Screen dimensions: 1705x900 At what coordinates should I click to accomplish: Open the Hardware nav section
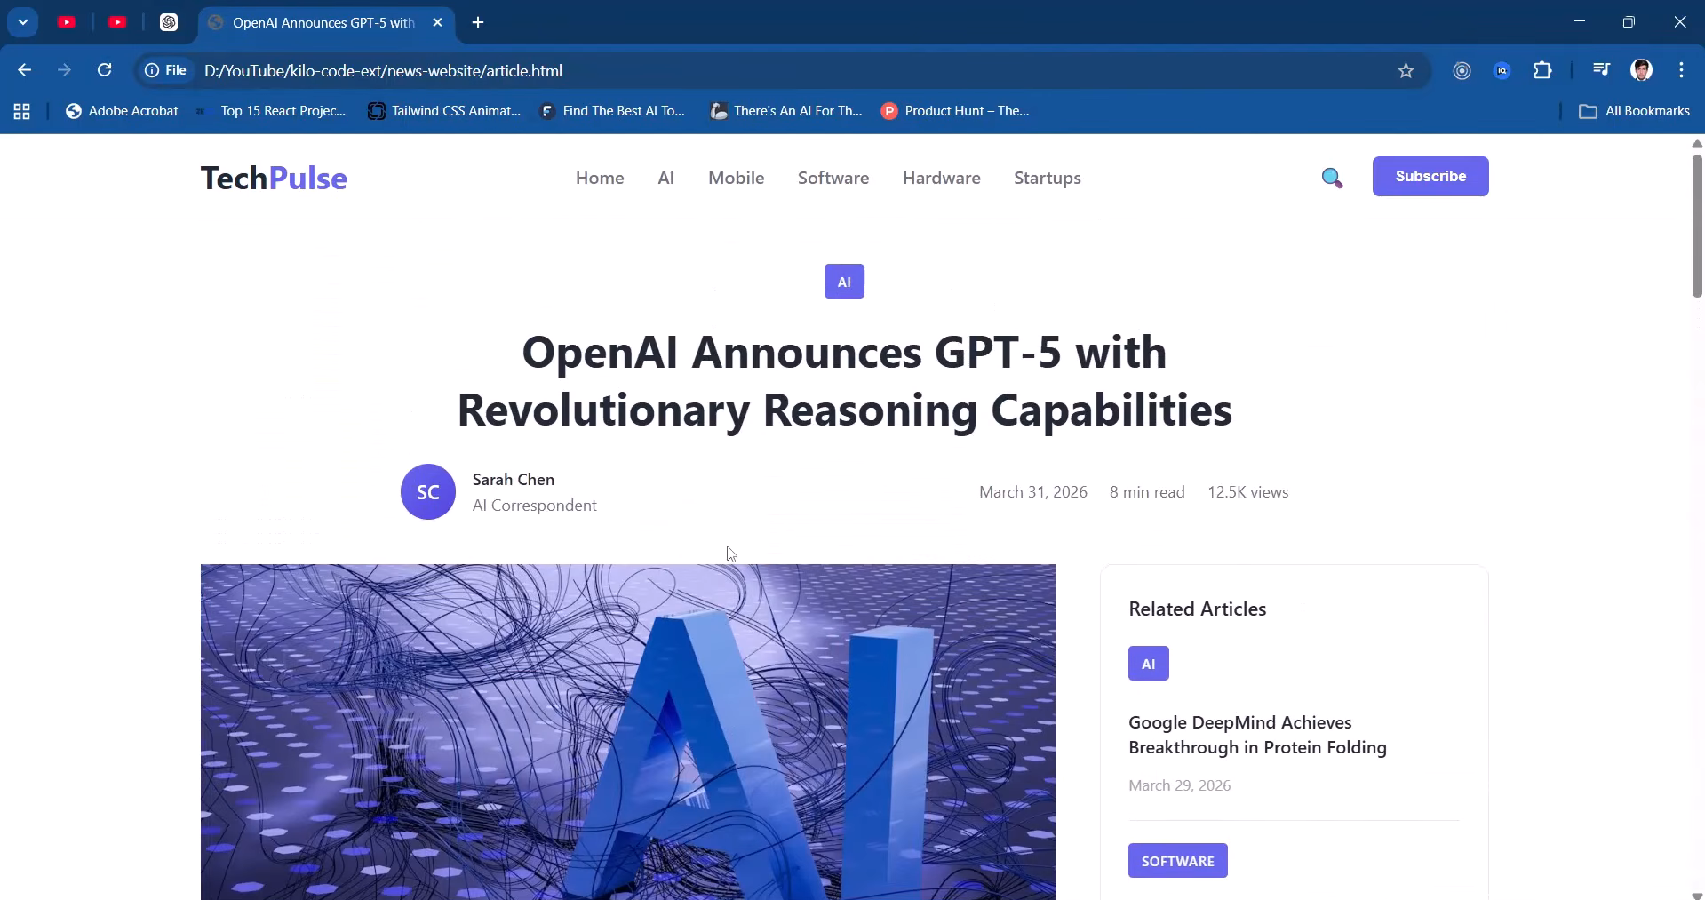click(942, 178)
